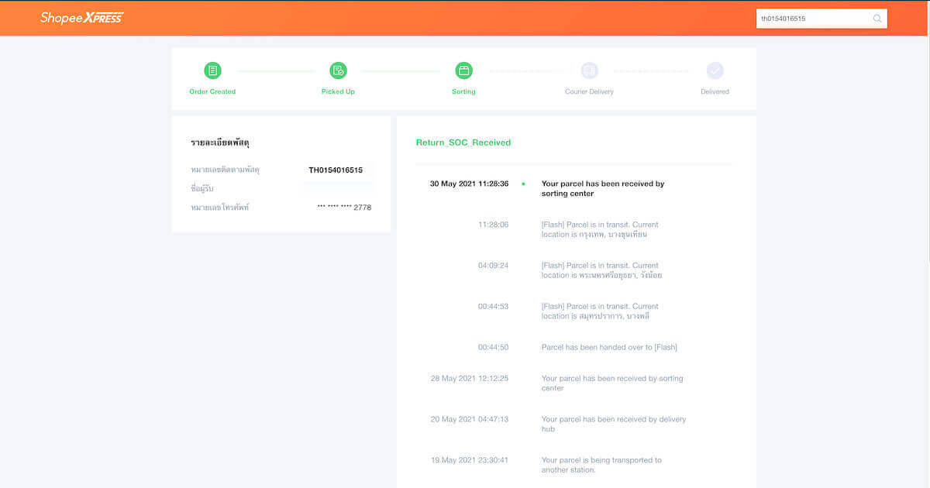Click the search magnifier icon
The image size is (930, 488).
877,19
